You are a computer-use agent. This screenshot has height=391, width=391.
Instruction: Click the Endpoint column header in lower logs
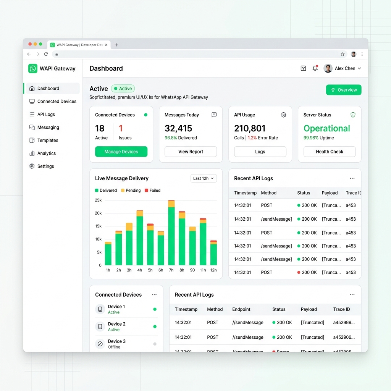click(x=241, y=309)
